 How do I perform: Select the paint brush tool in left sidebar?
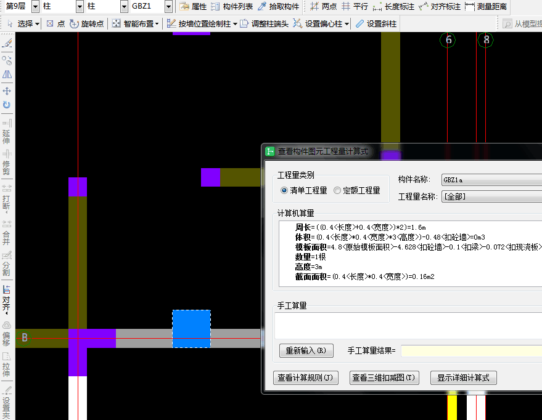7,44
